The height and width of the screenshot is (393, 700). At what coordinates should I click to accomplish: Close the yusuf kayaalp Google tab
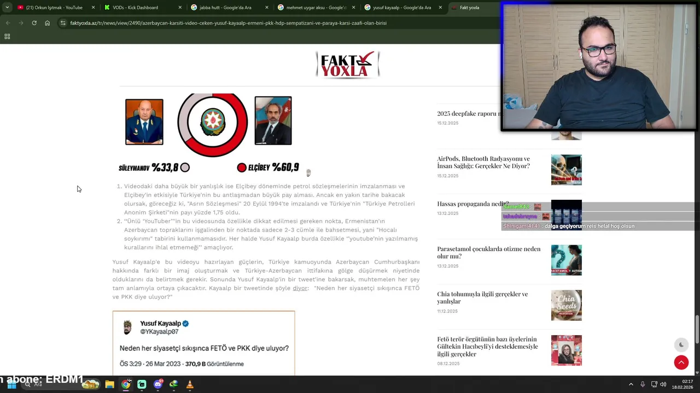[440, 8]
